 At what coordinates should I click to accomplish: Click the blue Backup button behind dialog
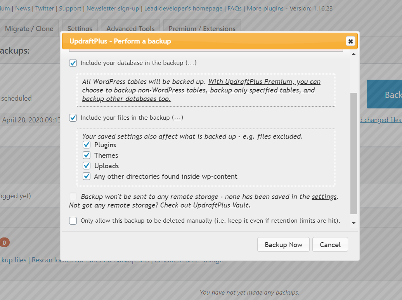click(x=384, y=94)
